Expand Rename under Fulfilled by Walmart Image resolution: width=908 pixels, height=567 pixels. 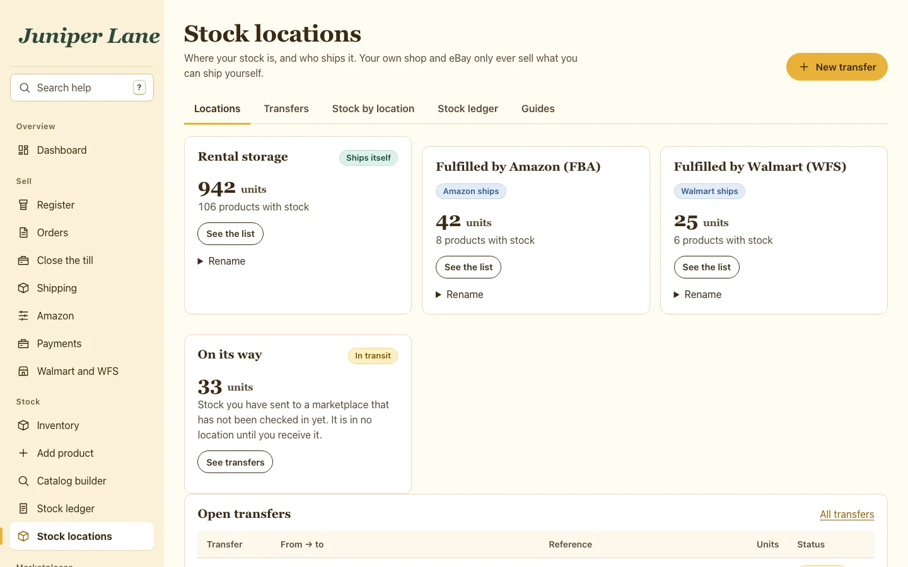coord(697,294)
